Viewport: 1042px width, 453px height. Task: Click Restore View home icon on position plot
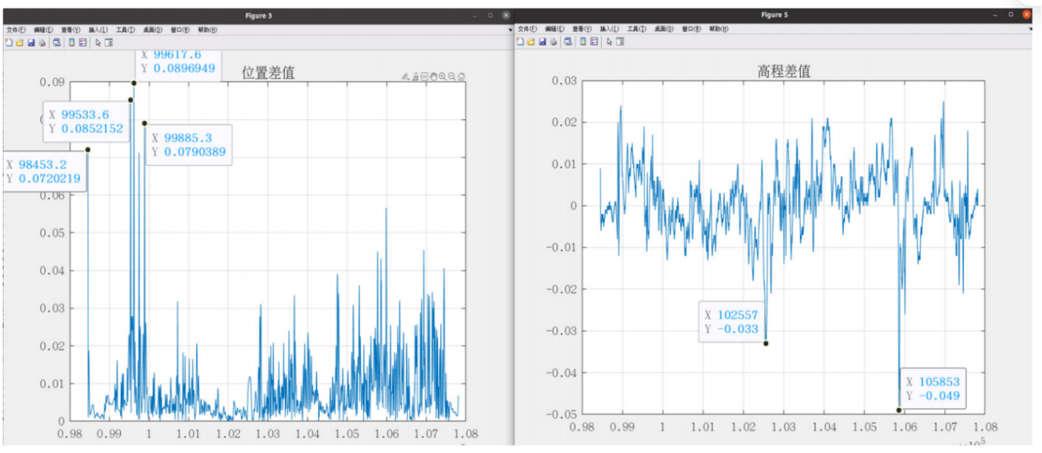461,76
